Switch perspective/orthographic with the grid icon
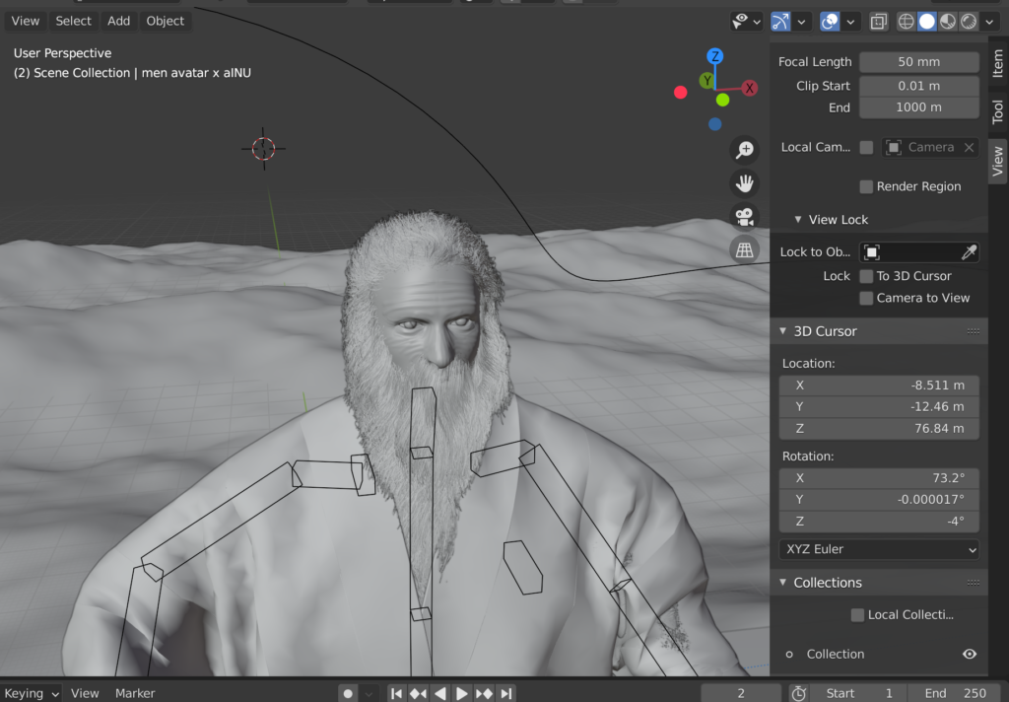Screen dimensions: 1009x702 tap(745, 250)
